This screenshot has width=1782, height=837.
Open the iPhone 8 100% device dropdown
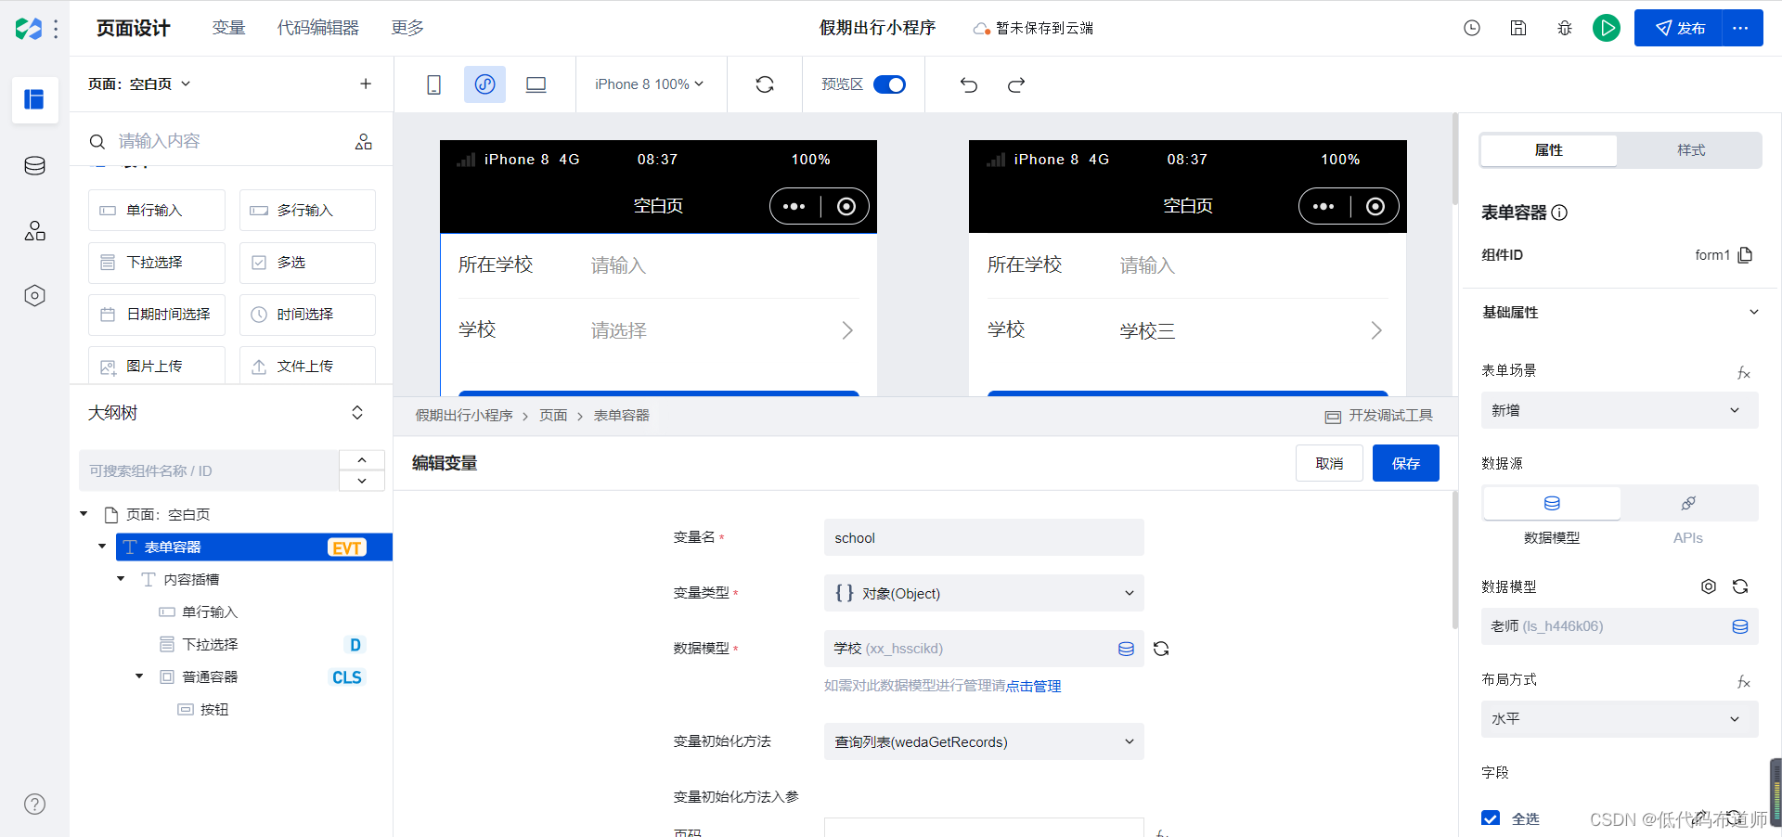(x=650, y=84)
